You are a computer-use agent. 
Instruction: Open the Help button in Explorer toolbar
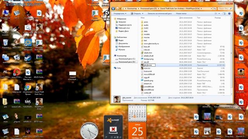click(x=229, y=14)
